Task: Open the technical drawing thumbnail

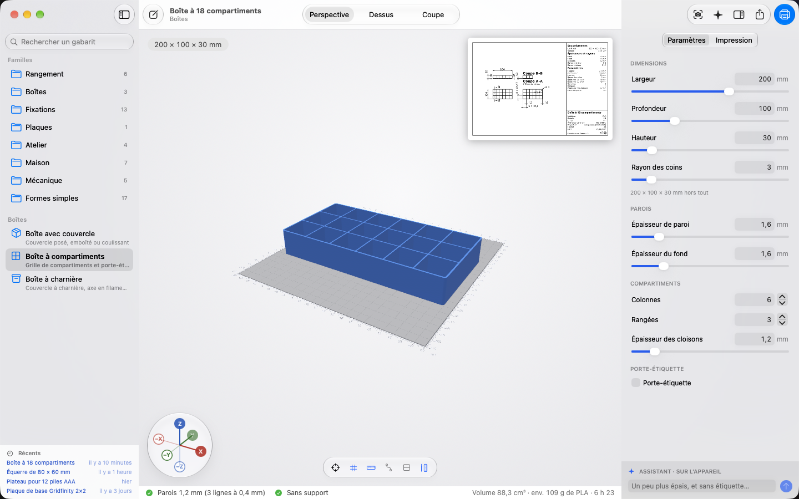Action: coord(540,89)
